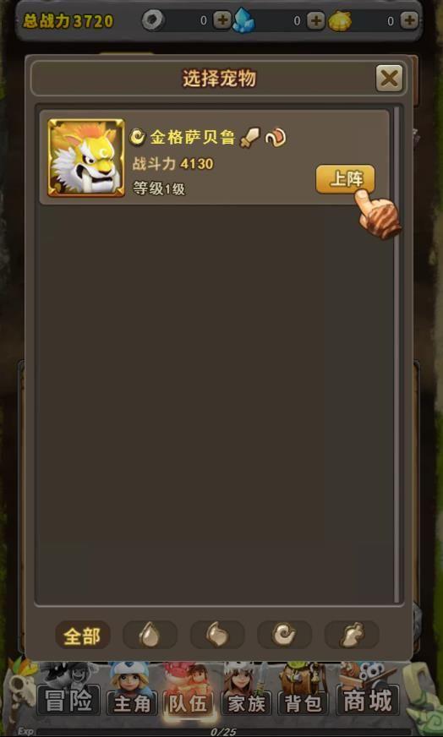Screen dimensions: 443x737
Task: Select the 金格萨贝鲁 pet portrait
Action: 86,157
